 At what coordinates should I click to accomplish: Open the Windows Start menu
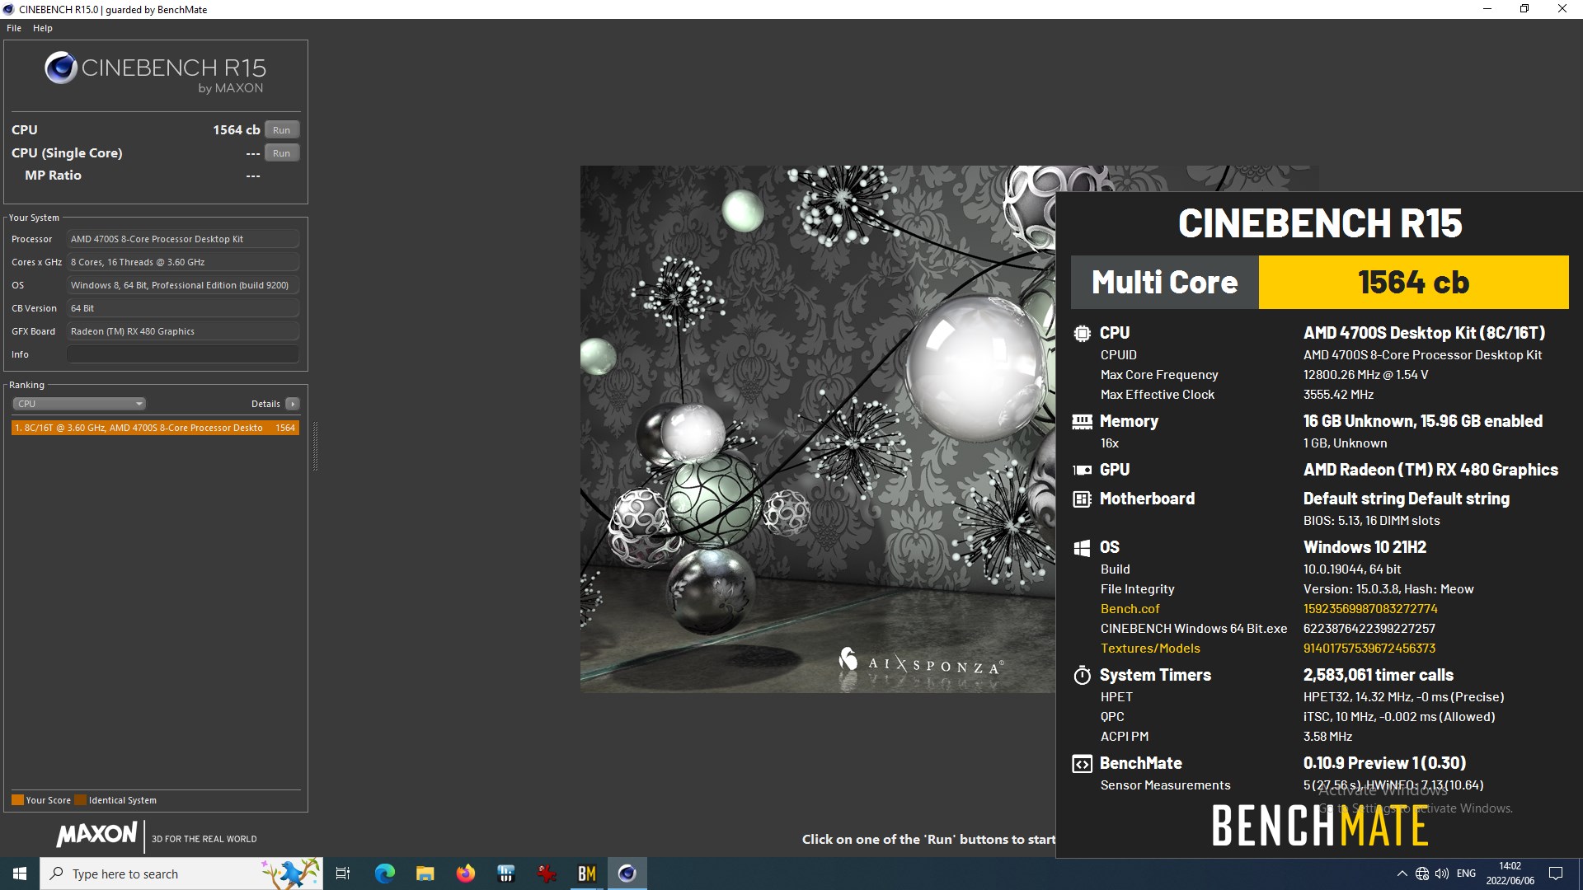pos(20,874)
